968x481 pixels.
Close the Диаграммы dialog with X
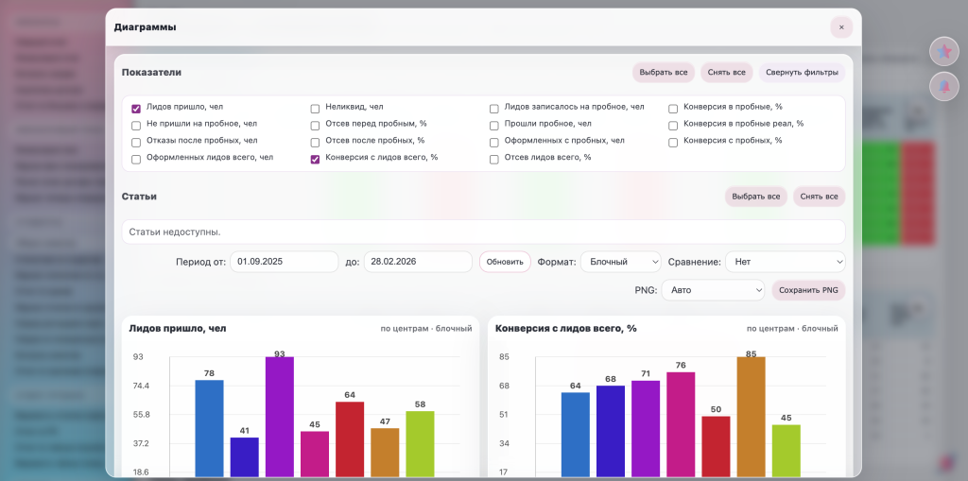(x=841, y=27)
